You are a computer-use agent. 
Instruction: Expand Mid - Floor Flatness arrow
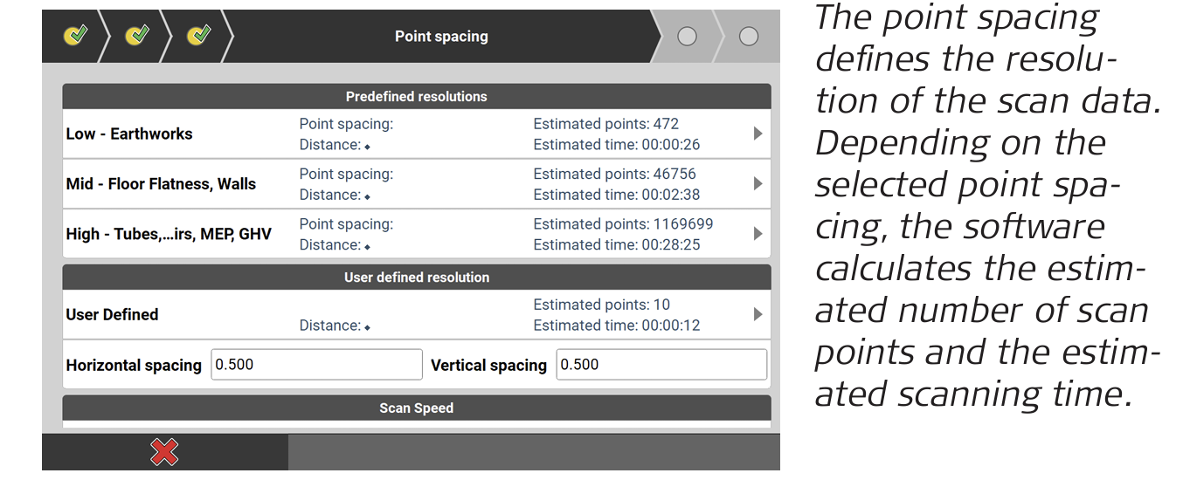758,184
